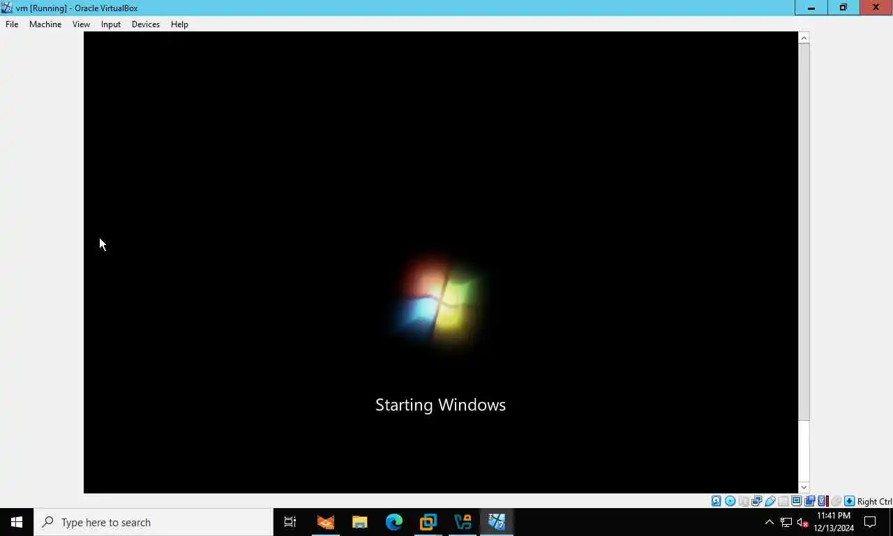Click the shared folders status icon
893x536 pixels.
pyautogui.click(x=783, y=501)
